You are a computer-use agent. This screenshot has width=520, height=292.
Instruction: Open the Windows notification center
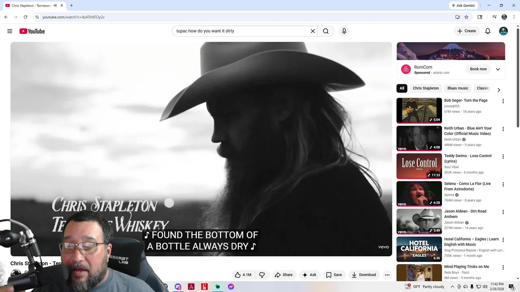[x=511, y=287]
